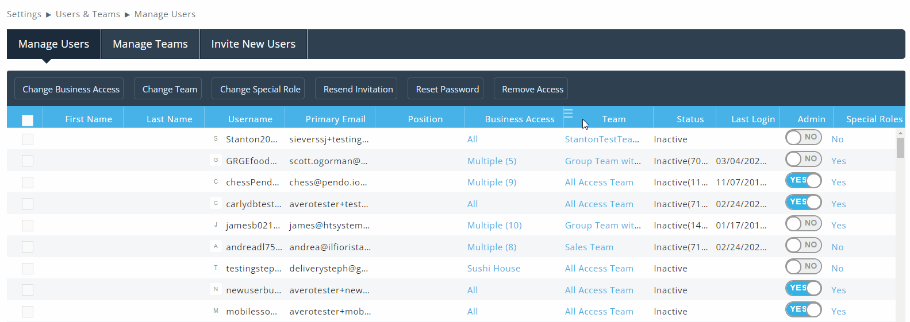Open Multiple (5) business access list
Image resolution: width=910 pixels, height=322 pixels.
click(x=492, y=161)
